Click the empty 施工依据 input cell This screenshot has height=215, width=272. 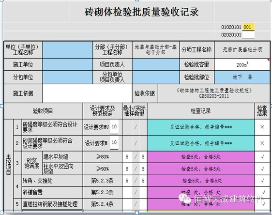pos(87,93)
